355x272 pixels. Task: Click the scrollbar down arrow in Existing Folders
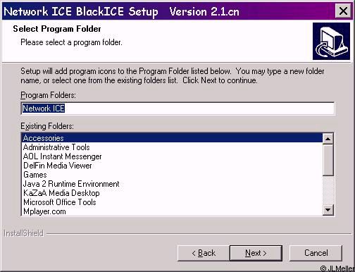[328, 209]
